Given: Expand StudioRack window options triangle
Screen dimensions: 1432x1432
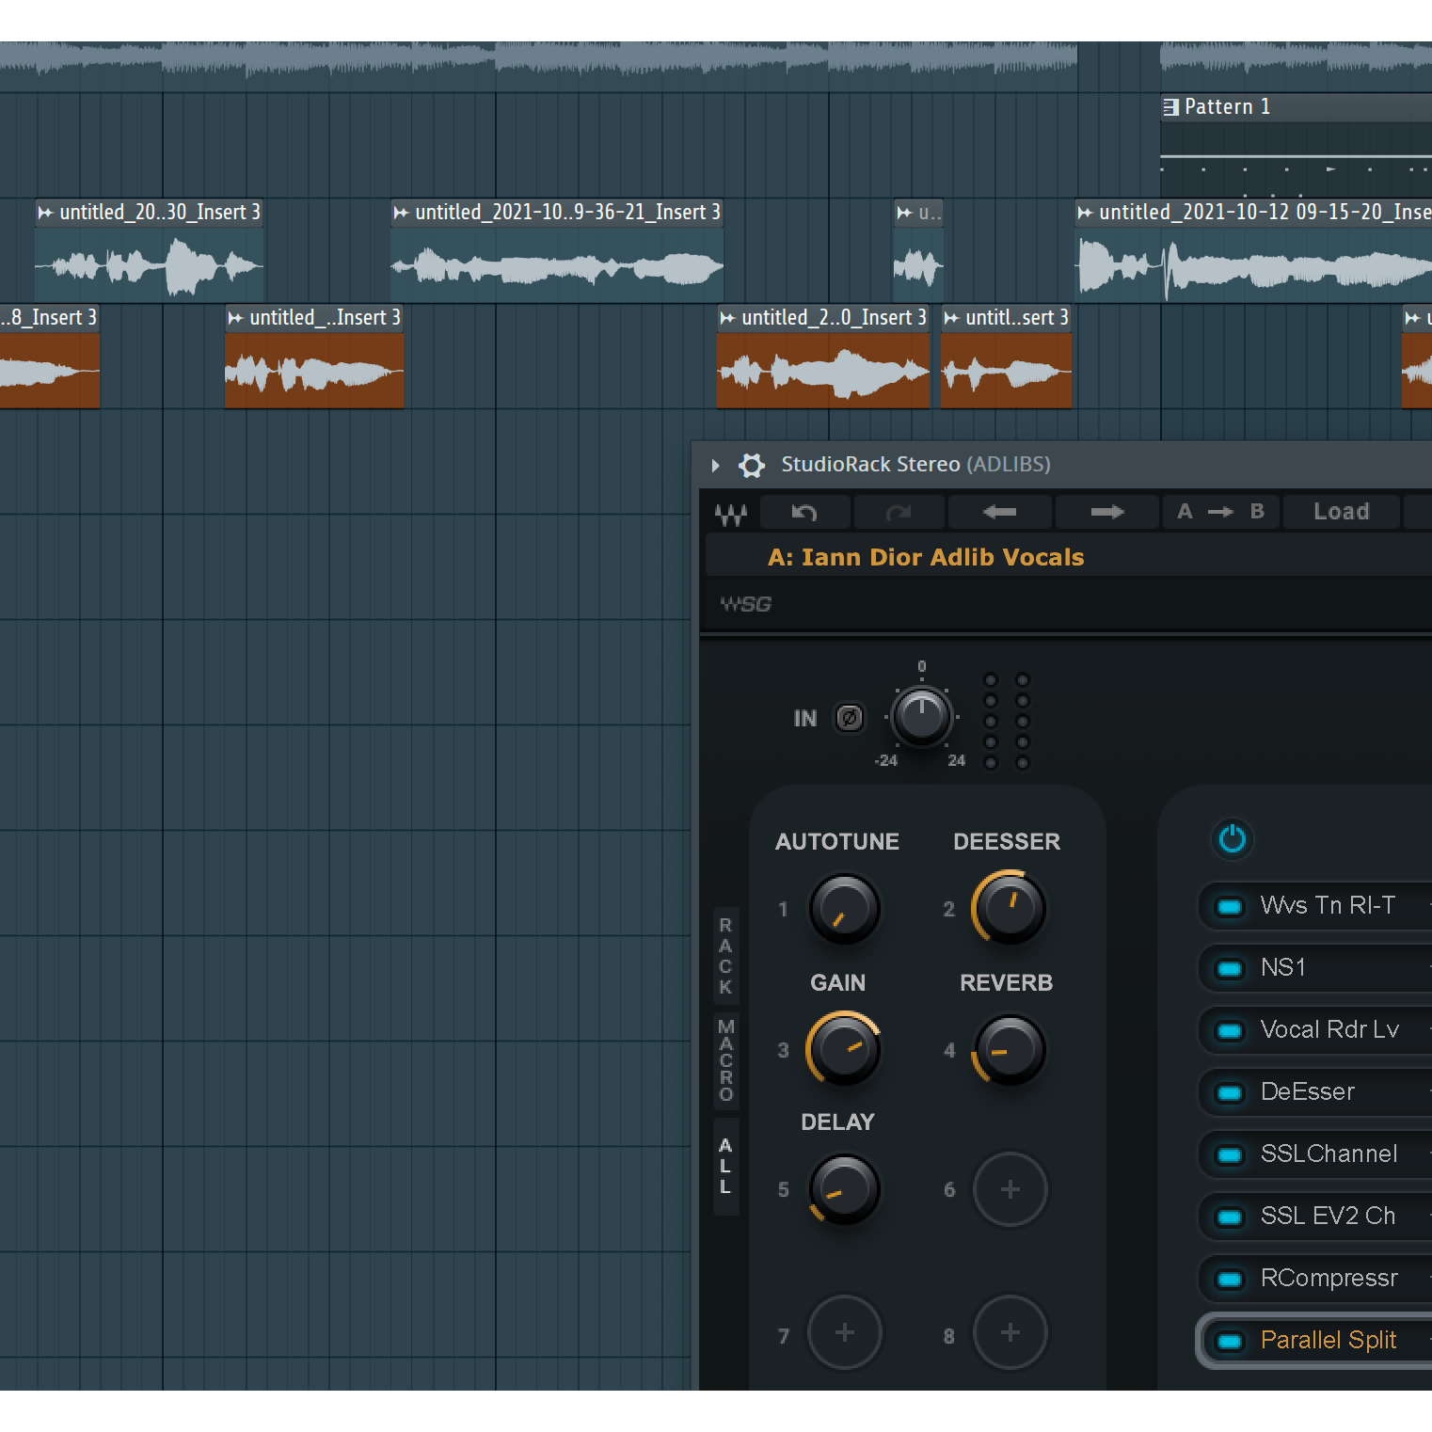Looking at the screenshot, I should 715,465.
